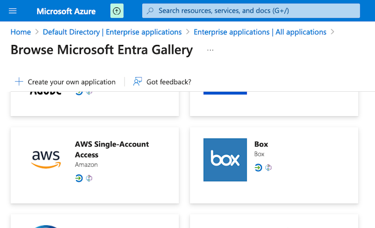Open the Home breadcrumb link
The image size is (375, 228).
20,32
